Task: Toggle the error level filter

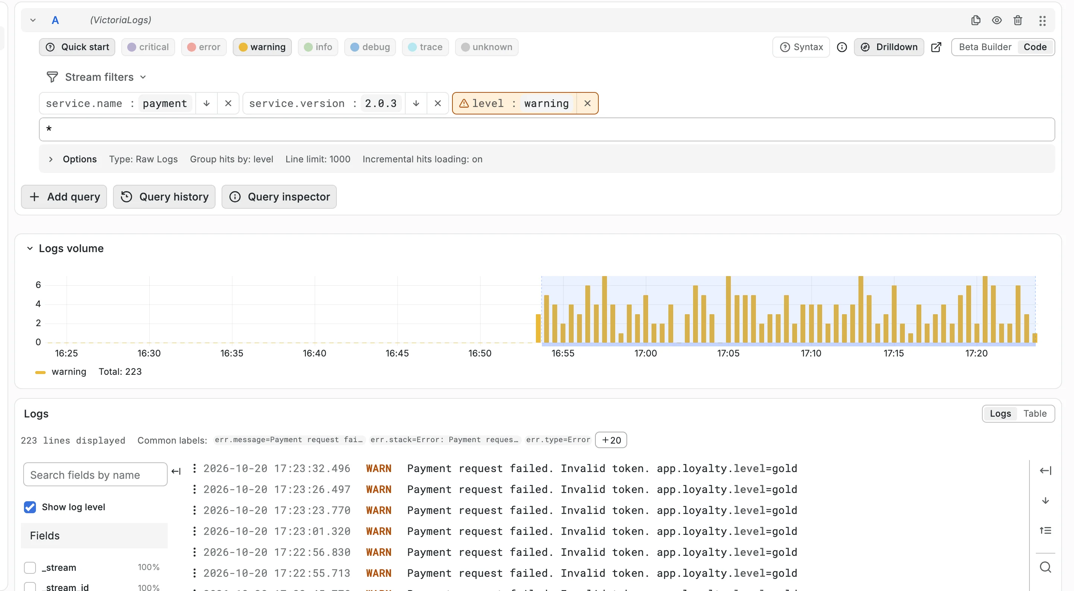Action: click(204, 47)
